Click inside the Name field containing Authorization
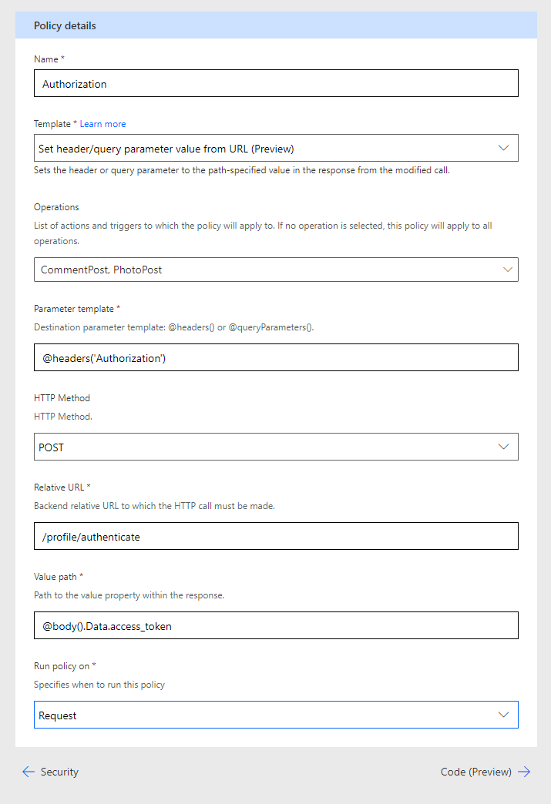Viewport: 551px width, 804px height. 276,82
